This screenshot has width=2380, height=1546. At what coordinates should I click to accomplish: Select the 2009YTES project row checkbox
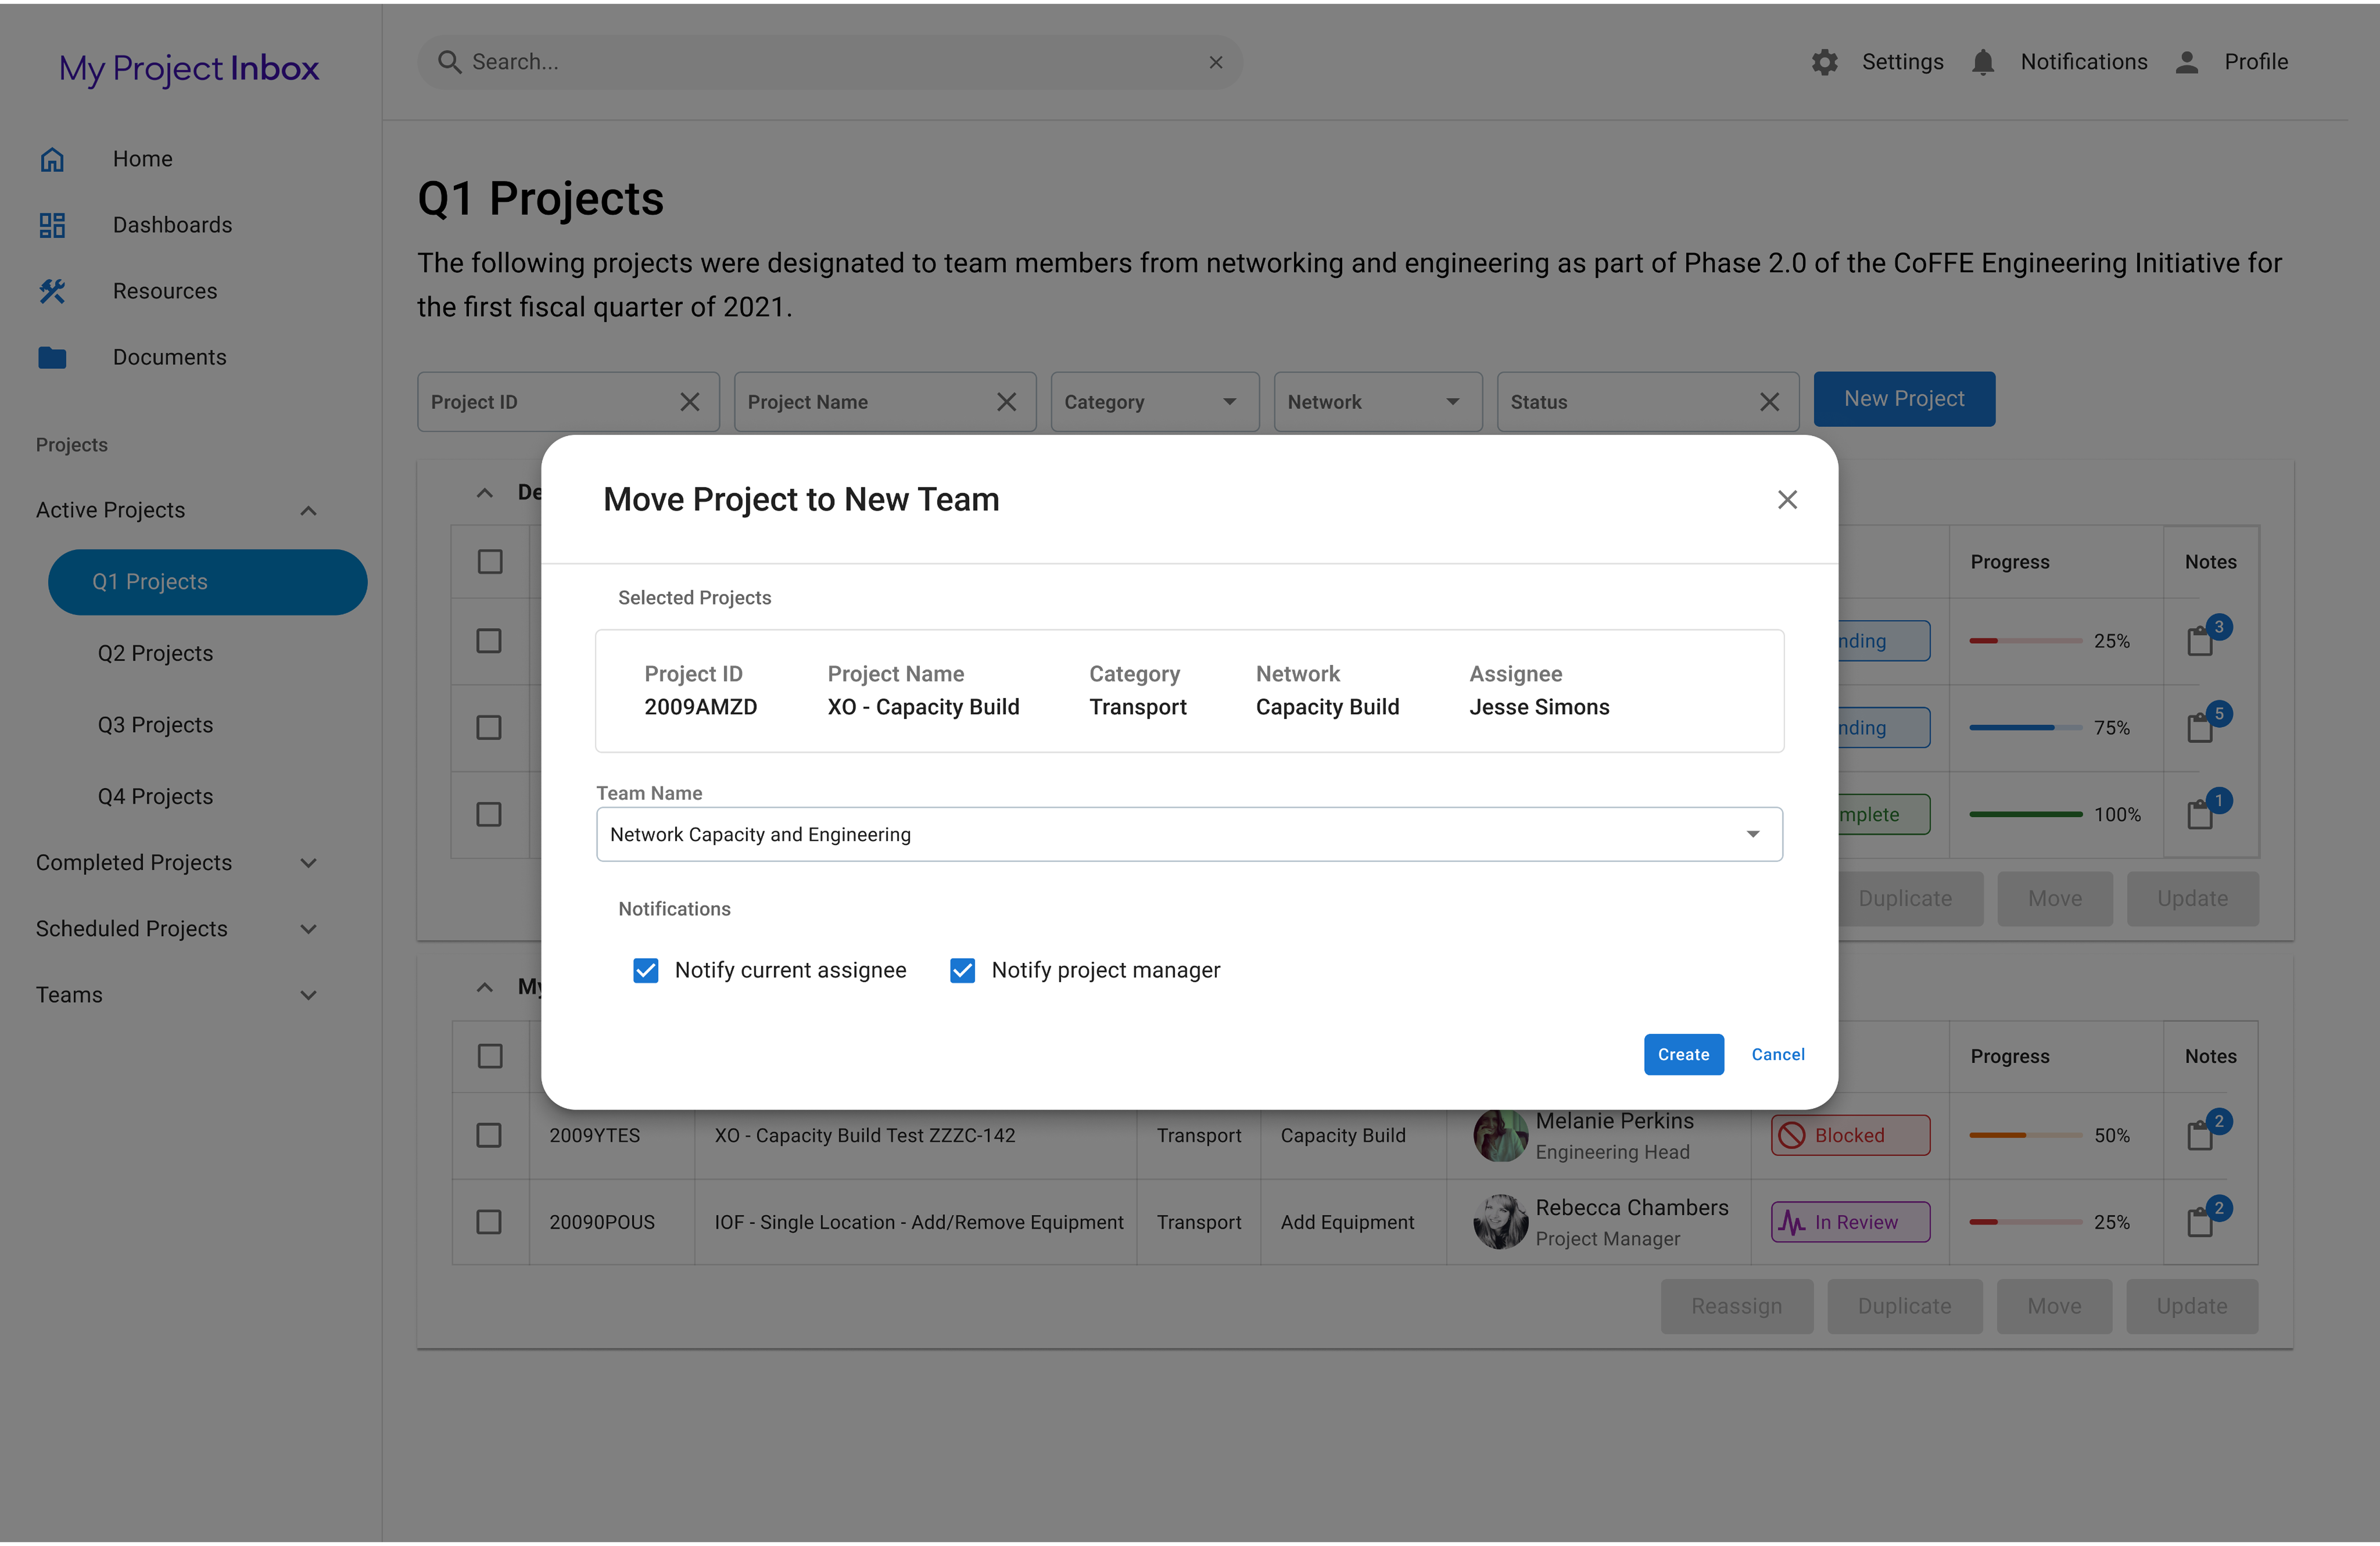click(489, 1135)
